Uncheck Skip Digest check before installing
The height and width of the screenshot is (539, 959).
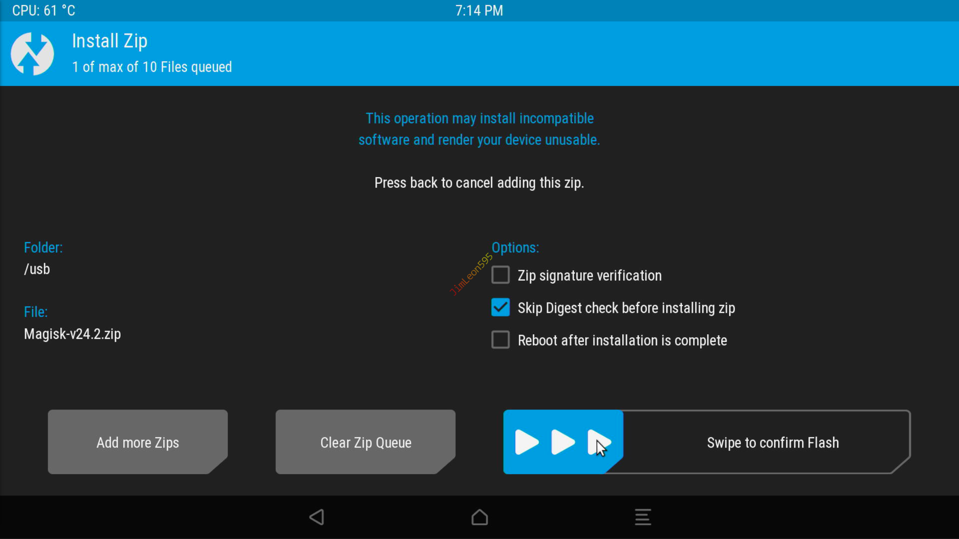[x=500, y=308]
